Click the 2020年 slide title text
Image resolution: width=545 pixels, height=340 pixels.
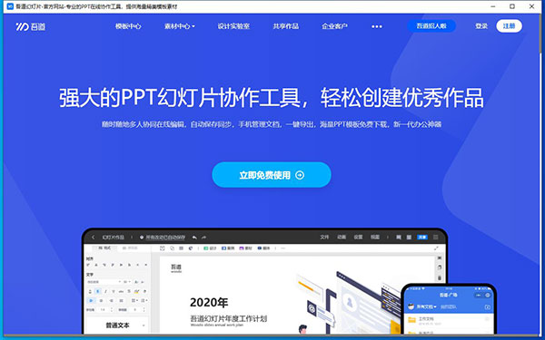(209, 302)
